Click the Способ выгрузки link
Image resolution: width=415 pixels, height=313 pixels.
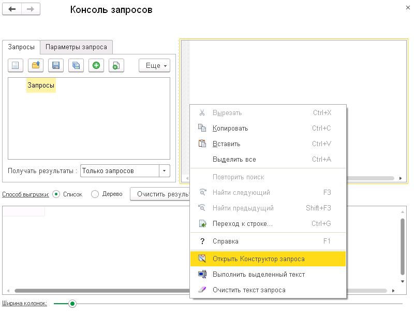[x=25, y=195]
